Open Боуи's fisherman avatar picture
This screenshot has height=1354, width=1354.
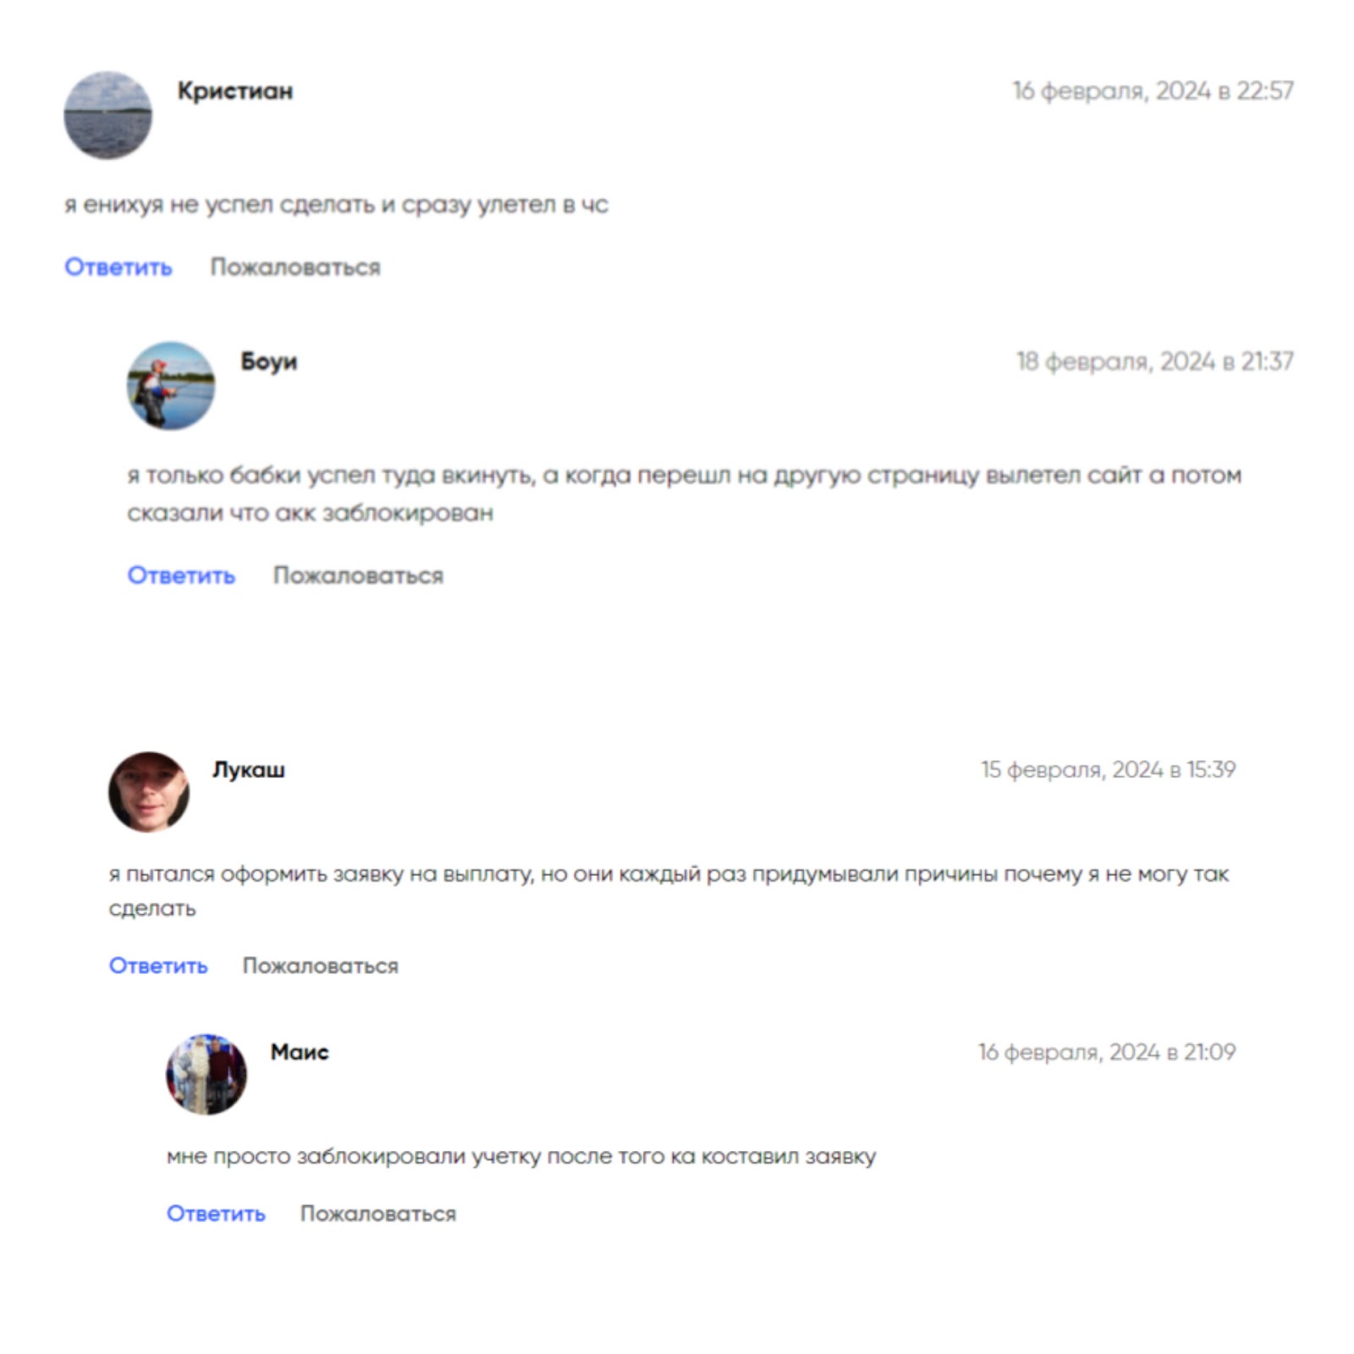(171, 386)
